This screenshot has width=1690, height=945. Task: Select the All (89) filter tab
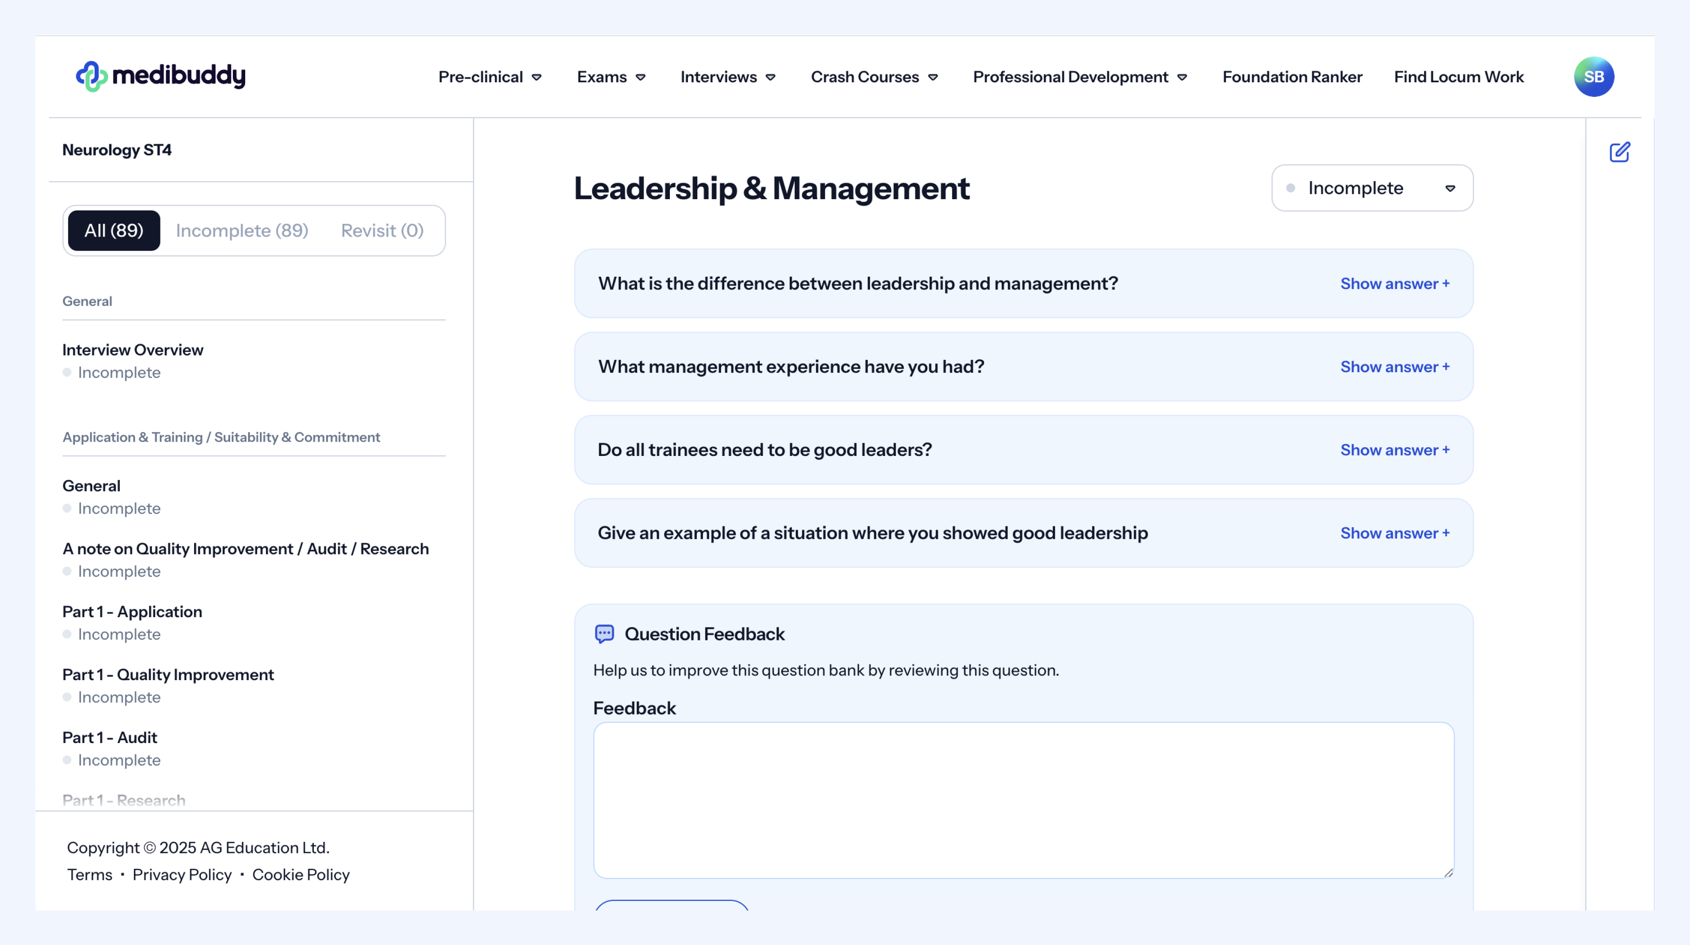[114, 231]
